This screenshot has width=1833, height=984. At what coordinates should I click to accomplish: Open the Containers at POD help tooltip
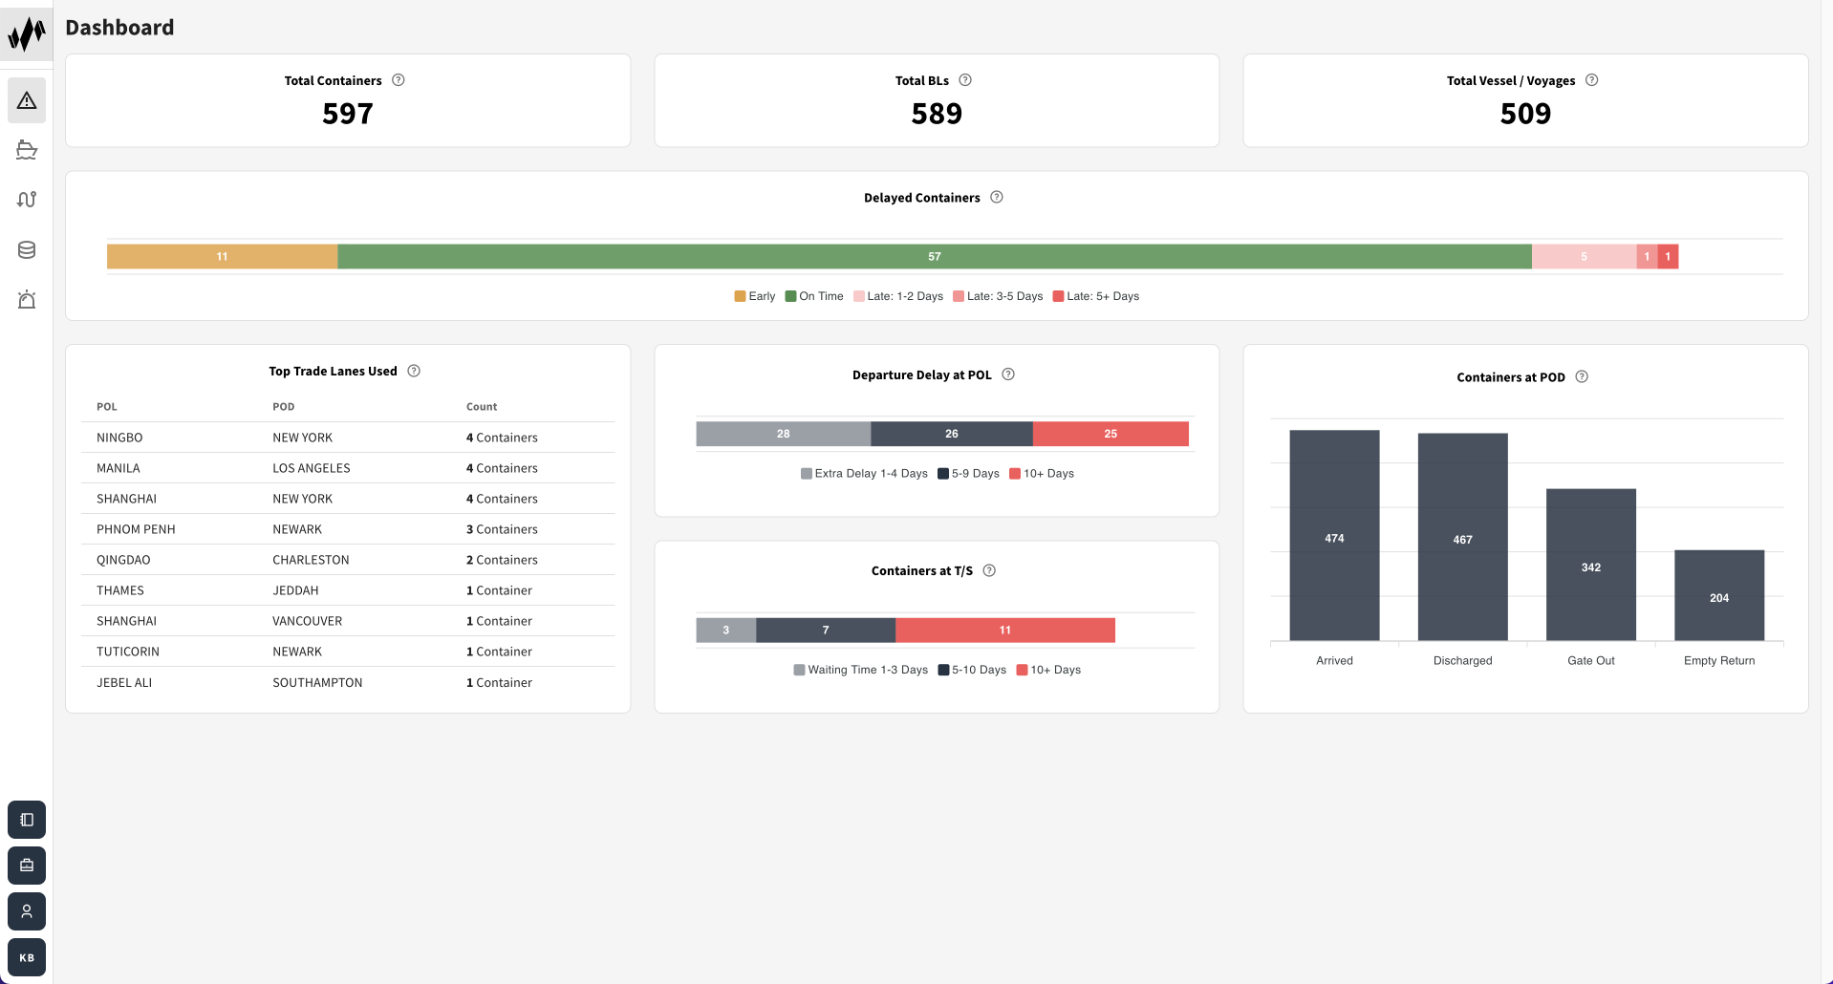(1581, 376)
